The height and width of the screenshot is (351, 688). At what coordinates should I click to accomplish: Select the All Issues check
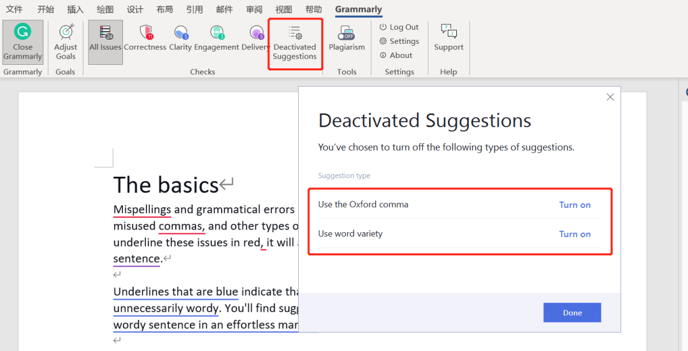[105, 42]
